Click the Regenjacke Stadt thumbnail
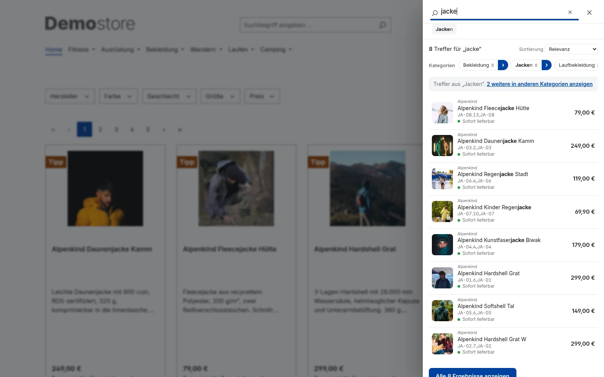The height and width of the screenshot is (377, 604). (442, 179)
